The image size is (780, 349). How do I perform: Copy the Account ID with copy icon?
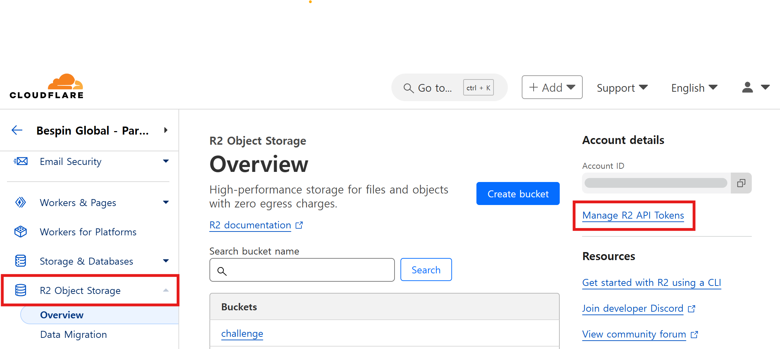[x=741, y=183]
